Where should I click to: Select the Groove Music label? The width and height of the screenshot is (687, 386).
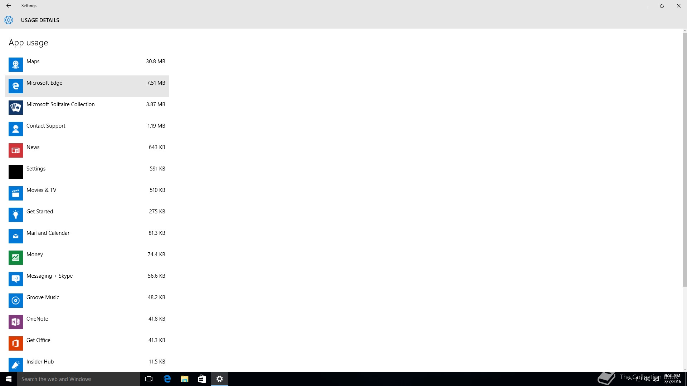coord(43,297)
